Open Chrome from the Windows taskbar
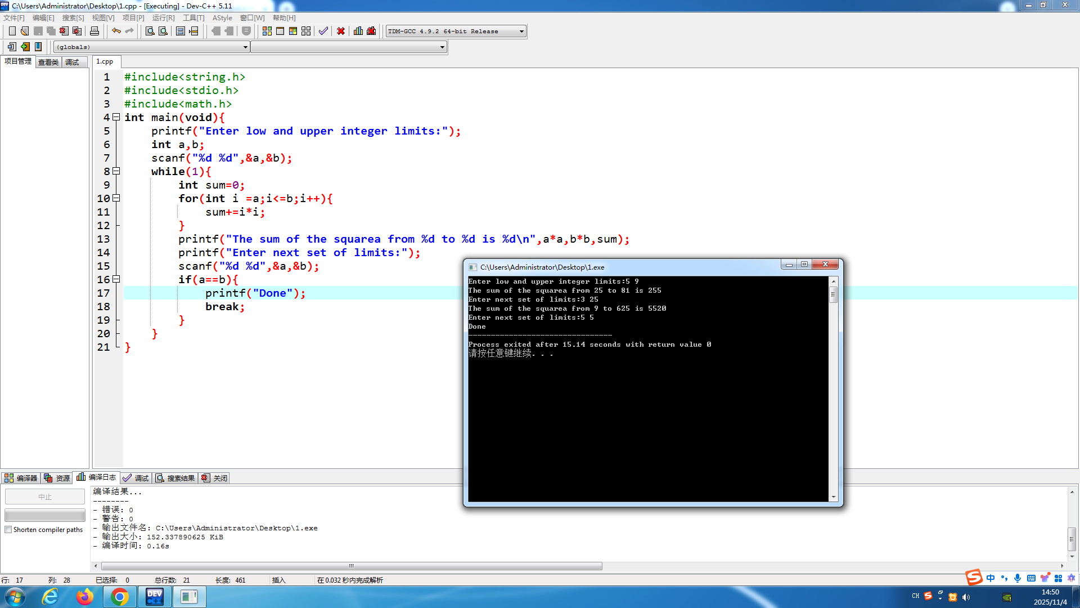Viewport: 1080px width, 608px height. pos(119,597)
